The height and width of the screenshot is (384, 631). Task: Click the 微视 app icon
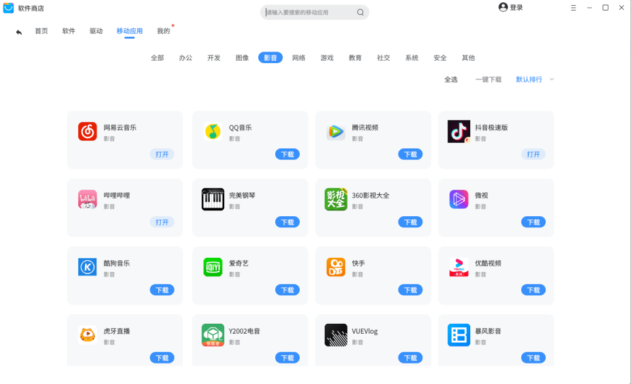click(459, 199)
